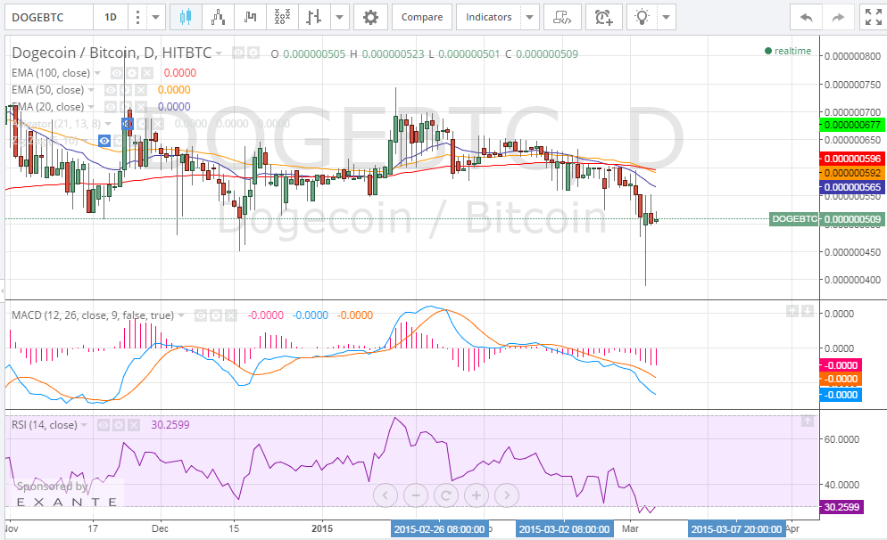Expand the chart style selector dropdown arrow
Image resolution: width=887 pixels, height=540 pixels.
click(x=339, y=17)
